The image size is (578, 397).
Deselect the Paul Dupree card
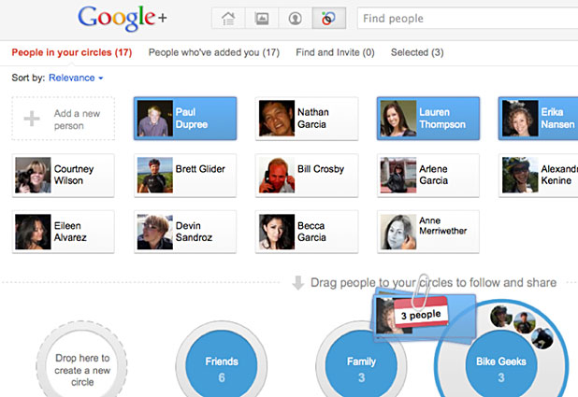(185, 119)
